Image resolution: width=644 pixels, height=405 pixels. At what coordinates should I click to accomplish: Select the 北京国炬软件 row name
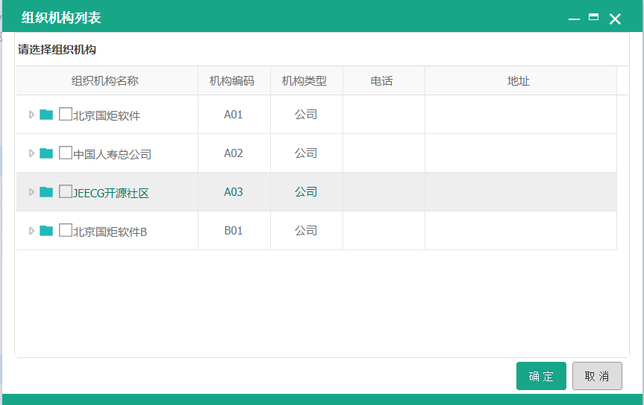click(x=107, y=115)
